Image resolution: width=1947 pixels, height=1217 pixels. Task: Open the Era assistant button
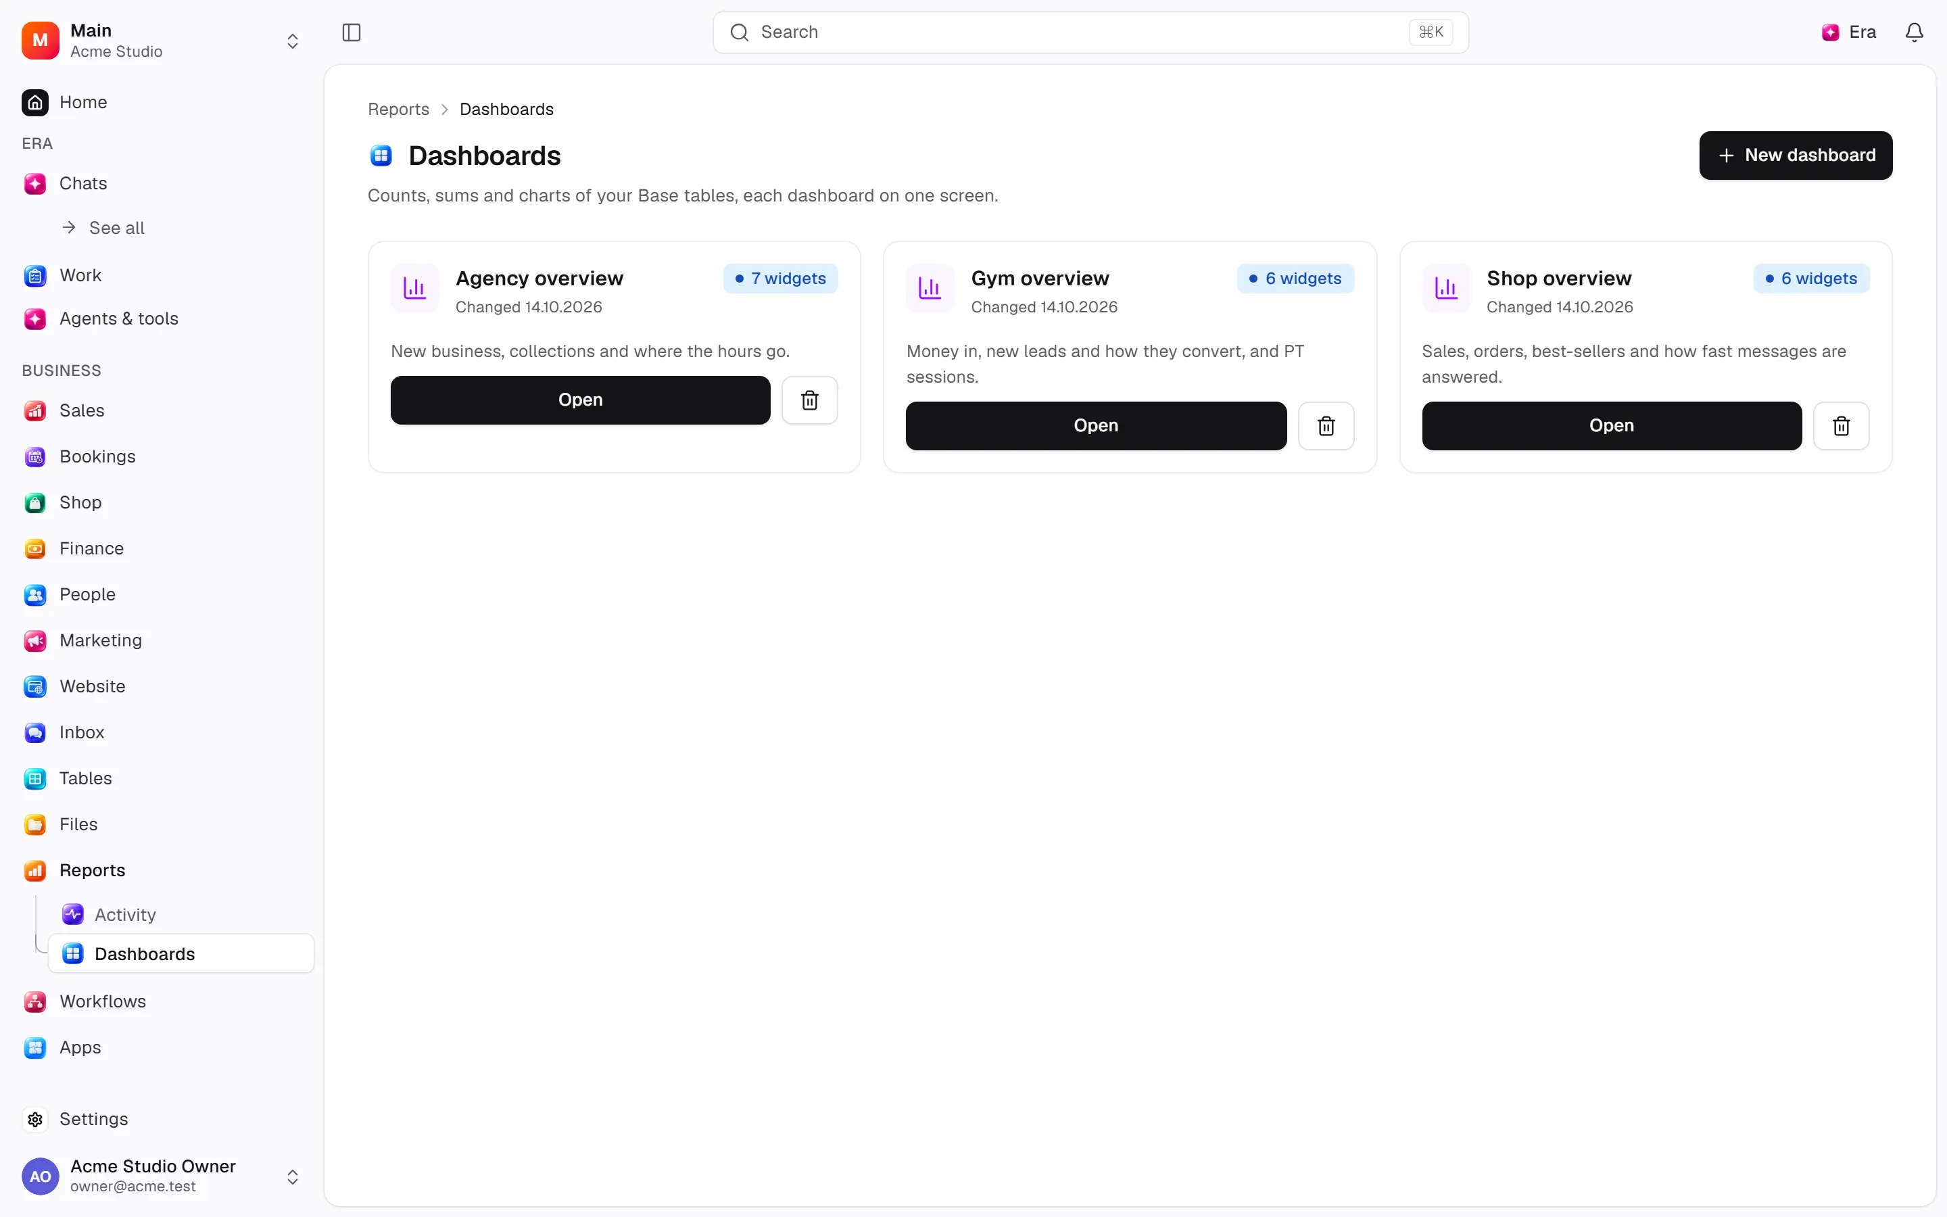(x=1849, y=32)
